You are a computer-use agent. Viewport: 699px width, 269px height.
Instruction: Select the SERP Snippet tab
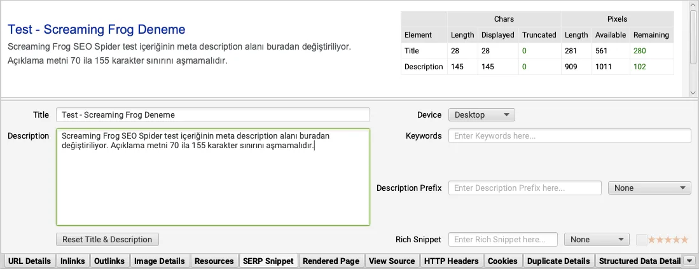point(268,261)
